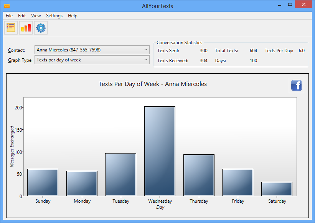Screen dimensions: 315x223
Task: Expand the Graph Type dropdown
Action: [x=92, y=60]
